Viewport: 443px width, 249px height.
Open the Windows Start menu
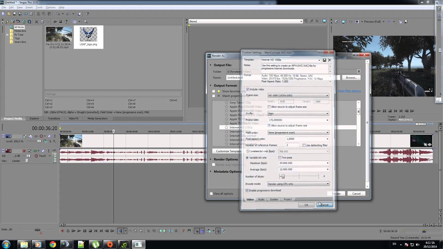click(x=6, y=245)
